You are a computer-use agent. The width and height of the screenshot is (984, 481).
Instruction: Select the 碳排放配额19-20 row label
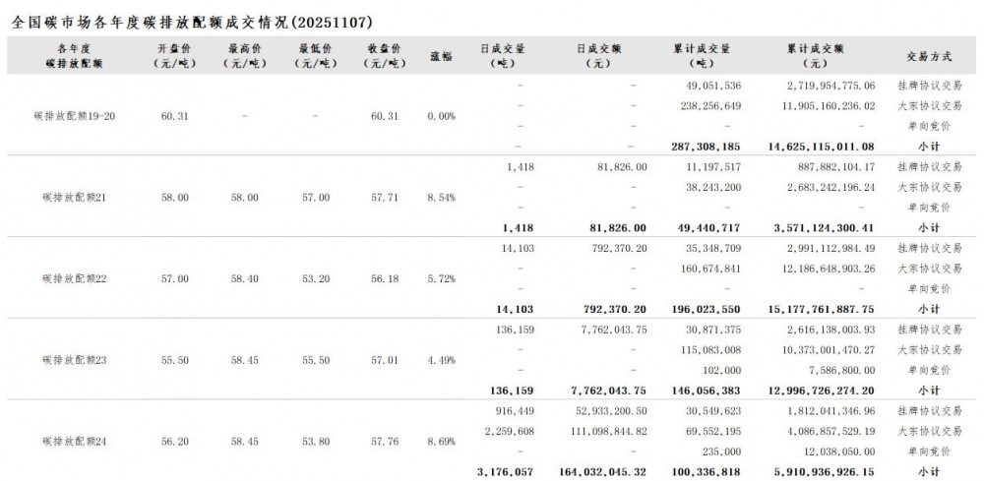pyautogui.click(x=74, y=116)
